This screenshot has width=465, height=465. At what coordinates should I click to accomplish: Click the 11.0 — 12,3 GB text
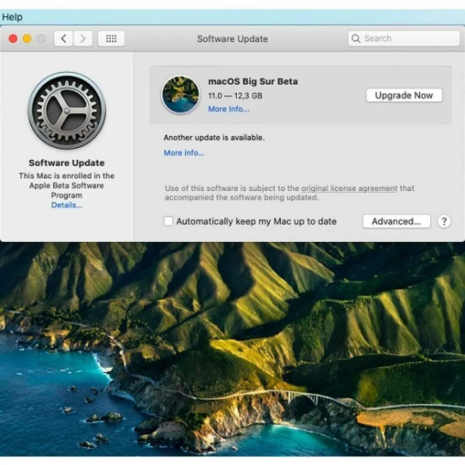235,96
